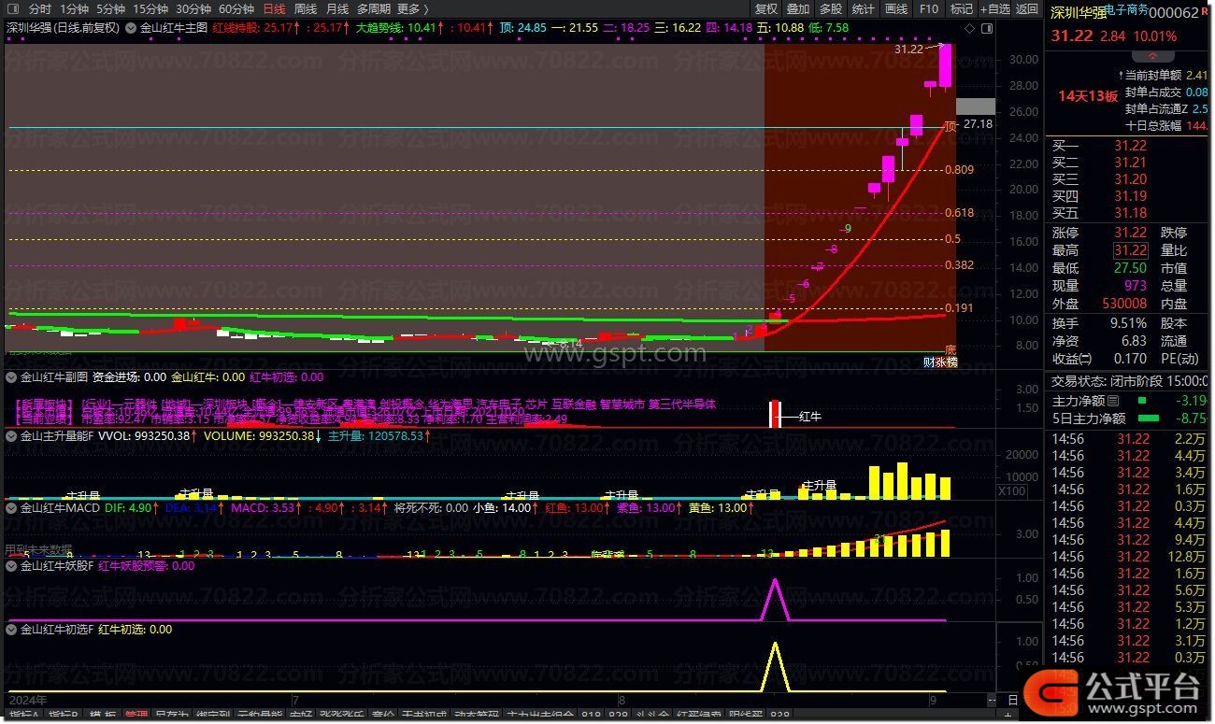1215x724 pixels.
Task: Open the 金山红牛初选F indicator dropdown
Action: click(x=11, y=630)
